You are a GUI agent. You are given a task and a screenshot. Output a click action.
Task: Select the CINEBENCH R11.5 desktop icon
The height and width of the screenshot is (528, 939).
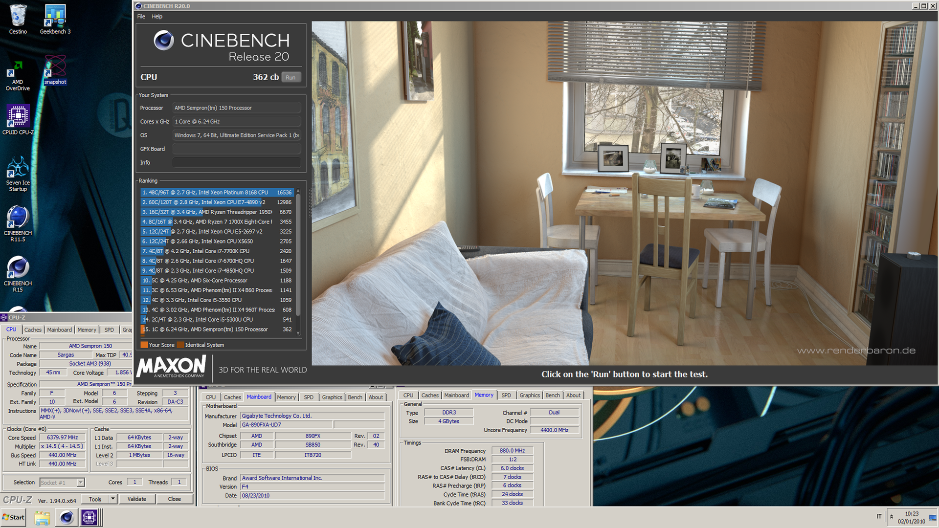tap(18, 223)
